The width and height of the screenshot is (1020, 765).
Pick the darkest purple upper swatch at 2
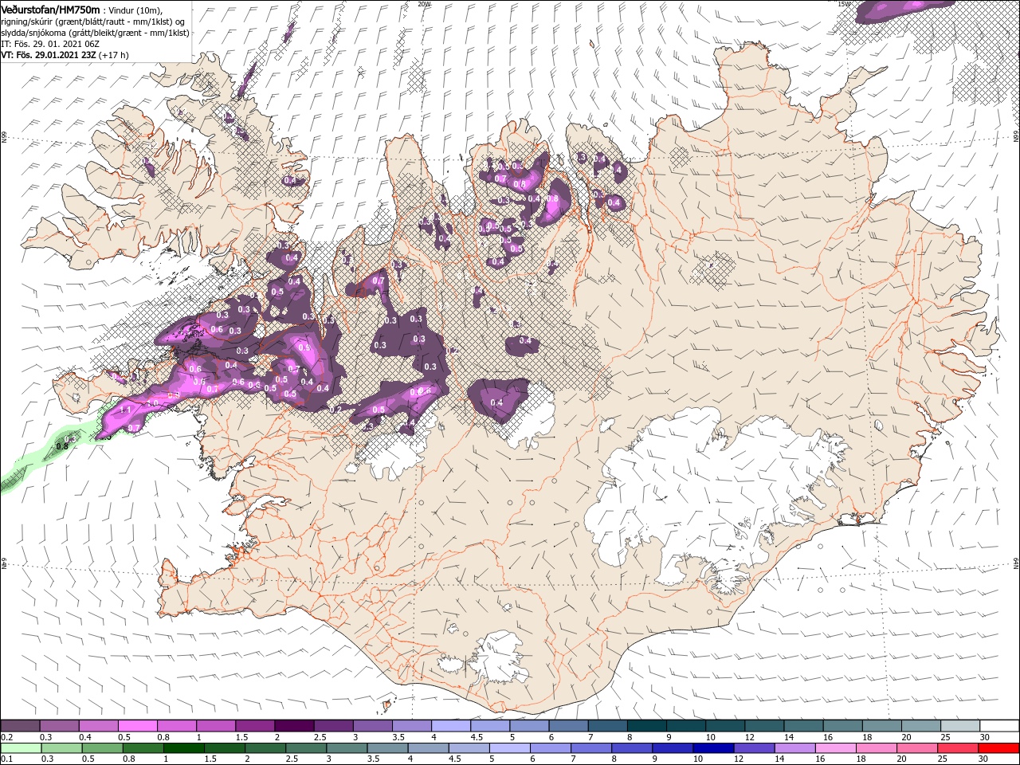[x=294, y=725]
